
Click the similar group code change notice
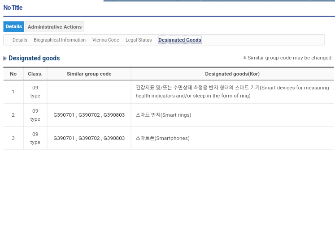[x=287, y=58]
